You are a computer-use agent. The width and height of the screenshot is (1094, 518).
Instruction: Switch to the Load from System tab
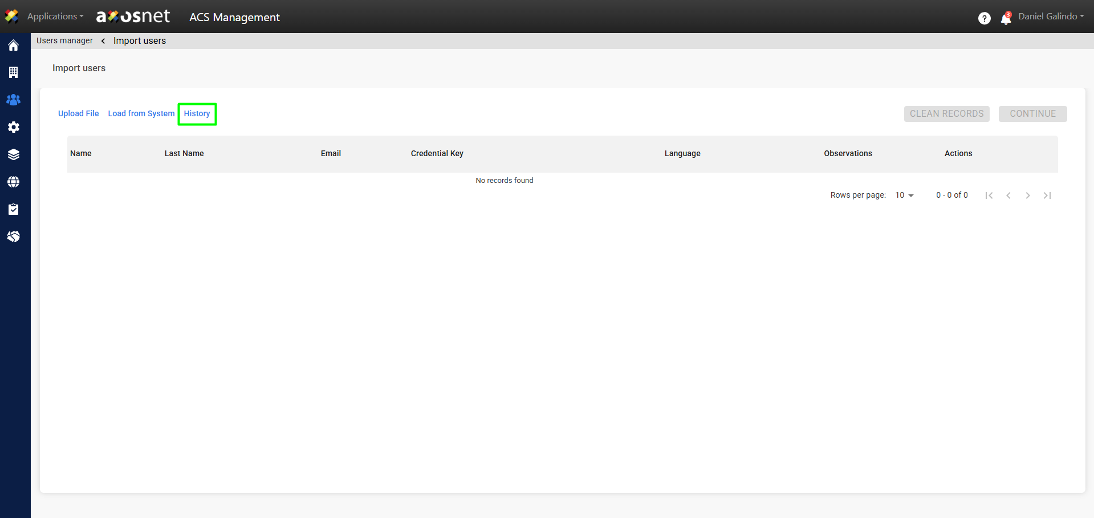(x=141, y=113)
